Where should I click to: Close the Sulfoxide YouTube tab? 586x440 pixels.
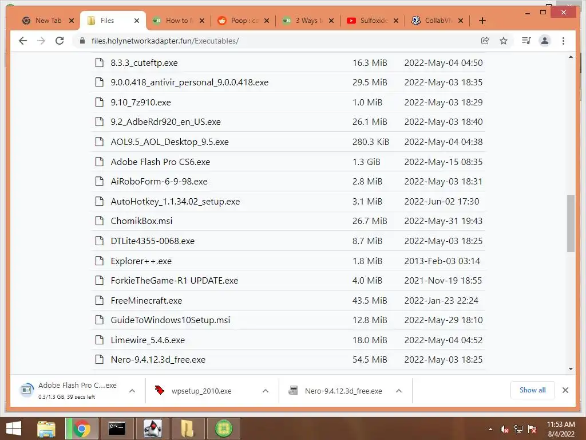(x=396, y=21)
